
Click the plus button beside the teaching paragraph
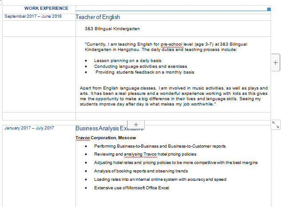[275, 62]
